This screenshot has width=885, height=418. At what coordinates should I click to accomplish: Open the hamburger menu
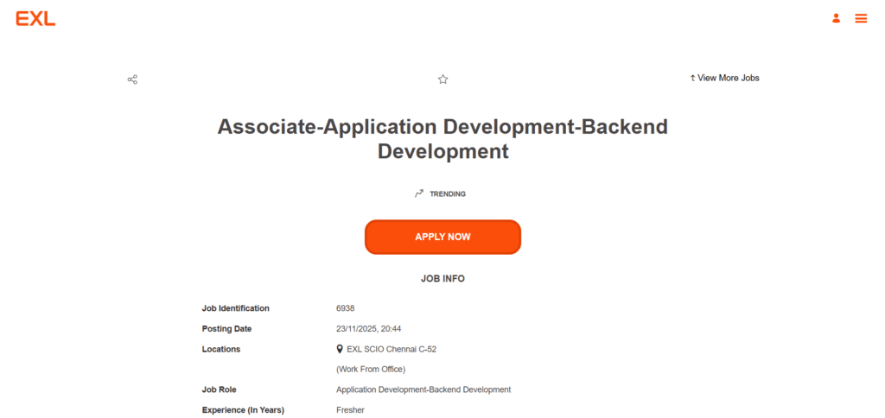[861, 18]
